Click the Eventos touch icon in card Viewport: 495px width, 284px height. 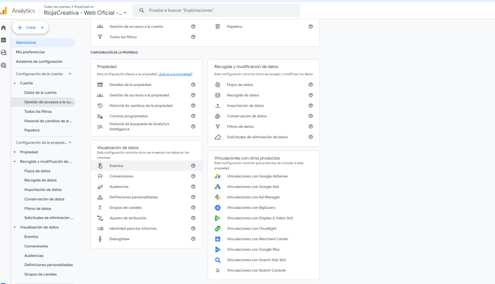pyautogui.click(x=100, y=165)
